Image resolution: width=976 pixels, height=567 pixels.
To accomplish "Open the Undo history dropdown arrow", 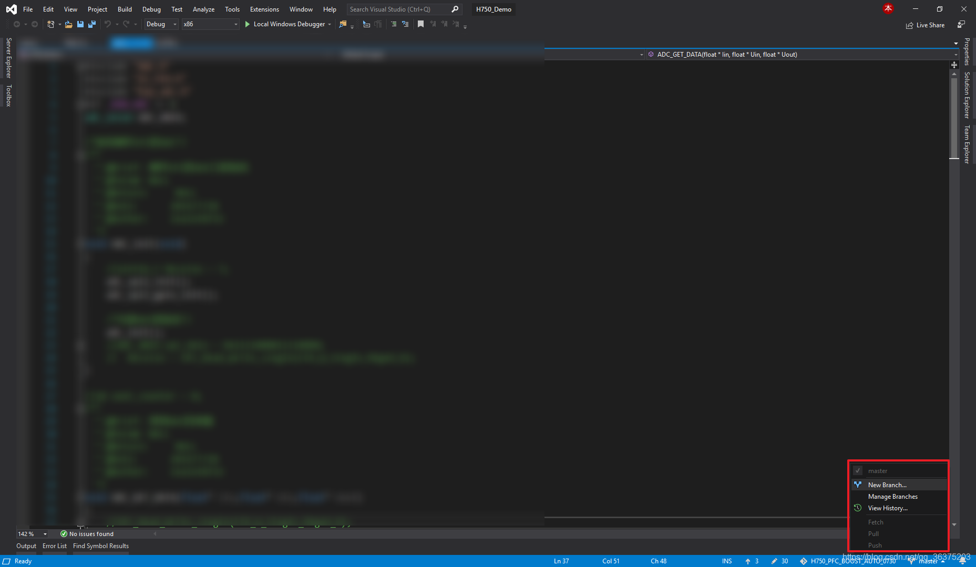I will point(117,24).
